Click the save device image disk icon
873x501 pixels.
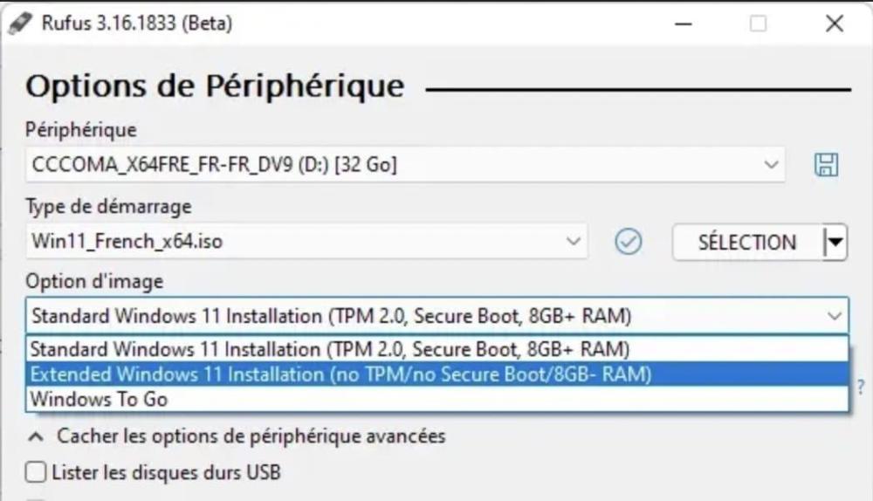[x=825, y=164]
